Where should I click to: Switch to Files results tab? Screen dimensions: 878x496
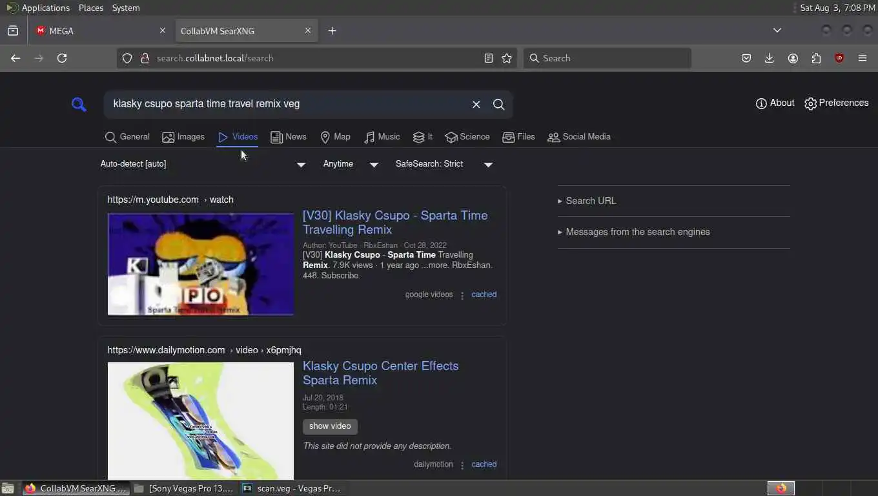click(518, 137)
